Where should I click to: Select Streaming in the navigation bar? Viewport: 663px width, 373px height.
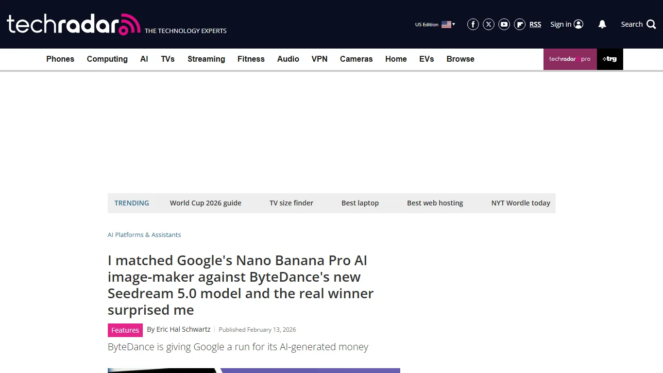206,59
